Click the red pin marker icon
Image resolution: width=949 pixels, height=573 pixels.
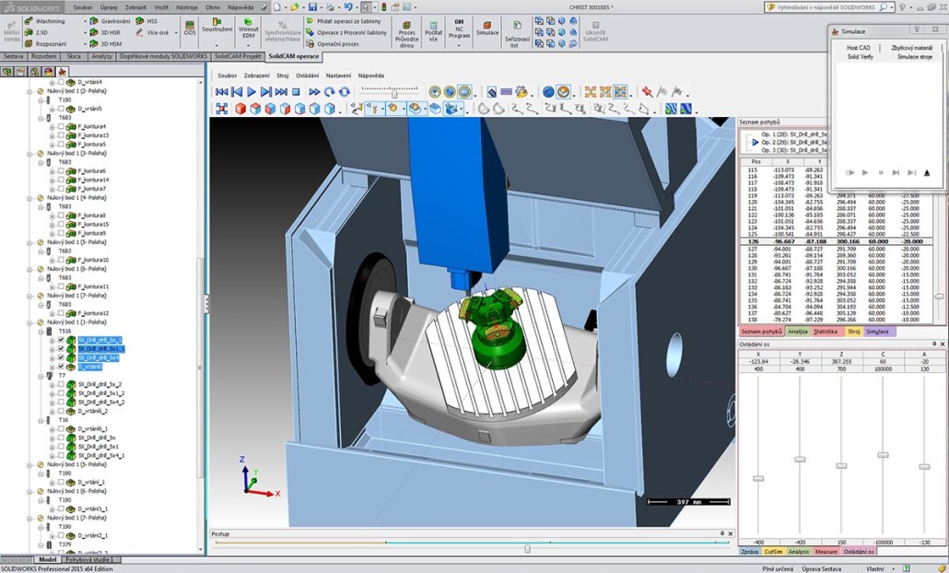pos(648,92)
